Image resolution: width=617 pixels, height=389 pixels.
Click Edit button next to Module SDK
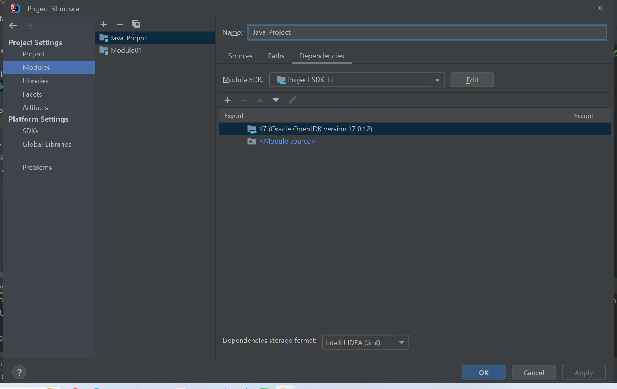[x=472, y=80]
